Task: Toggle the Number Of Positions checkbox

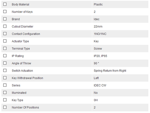Action: tap(5, 107)
